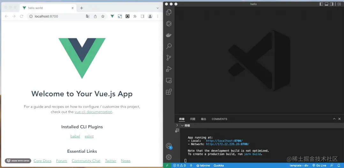Click Go Live in the status bar
This screenshot has width=344, height=168.
[319, 165]
